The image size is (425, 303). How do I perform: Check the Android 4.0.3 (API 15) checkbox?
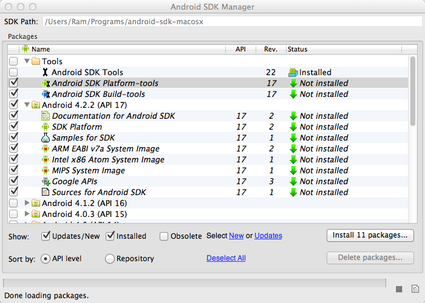tap(13, 214)
